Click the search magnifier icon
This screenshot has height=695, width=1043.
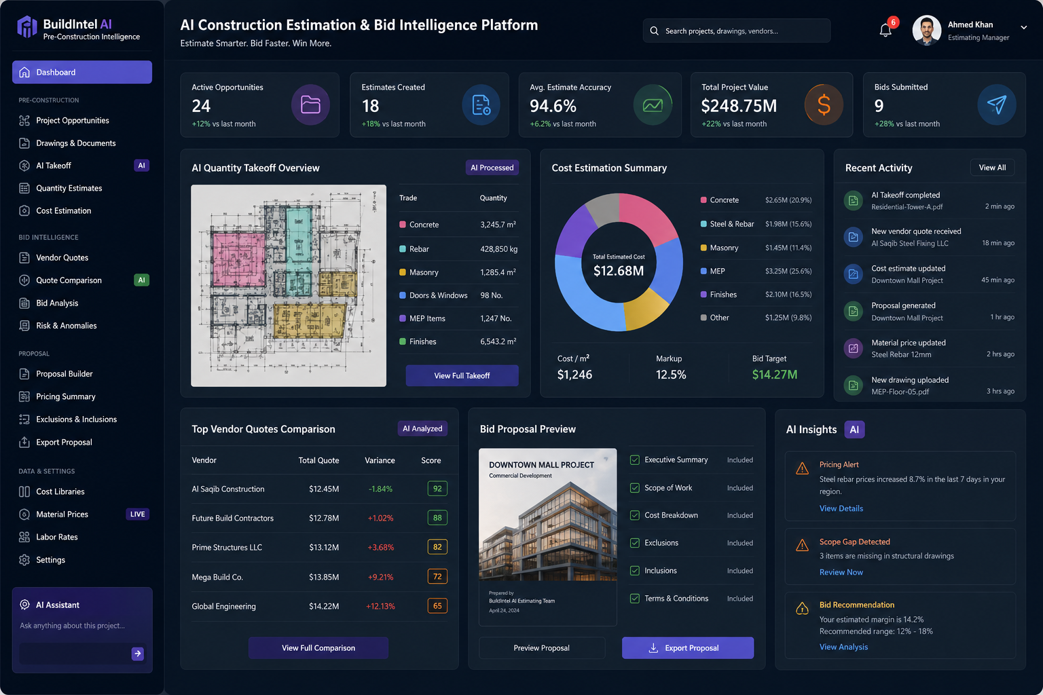point(654,31)
